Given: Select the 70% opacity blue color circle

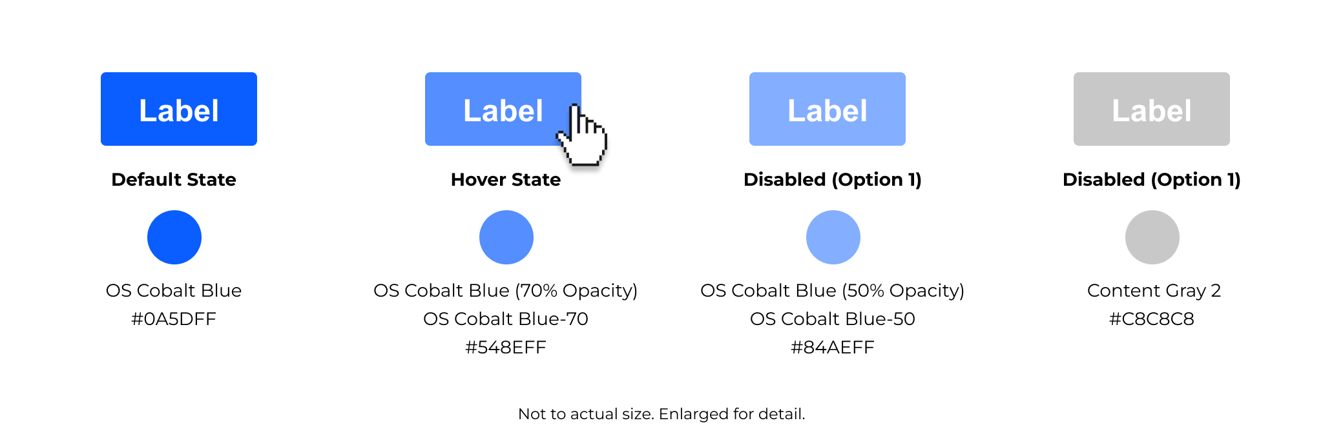Looking at the screenshot, I should coord(506,237).
